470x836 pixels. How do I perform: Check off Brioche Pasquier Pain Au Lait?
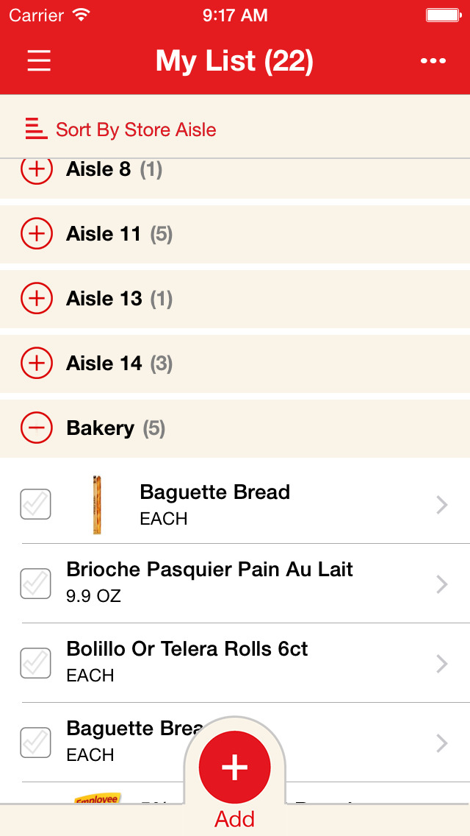coord(35,584)
